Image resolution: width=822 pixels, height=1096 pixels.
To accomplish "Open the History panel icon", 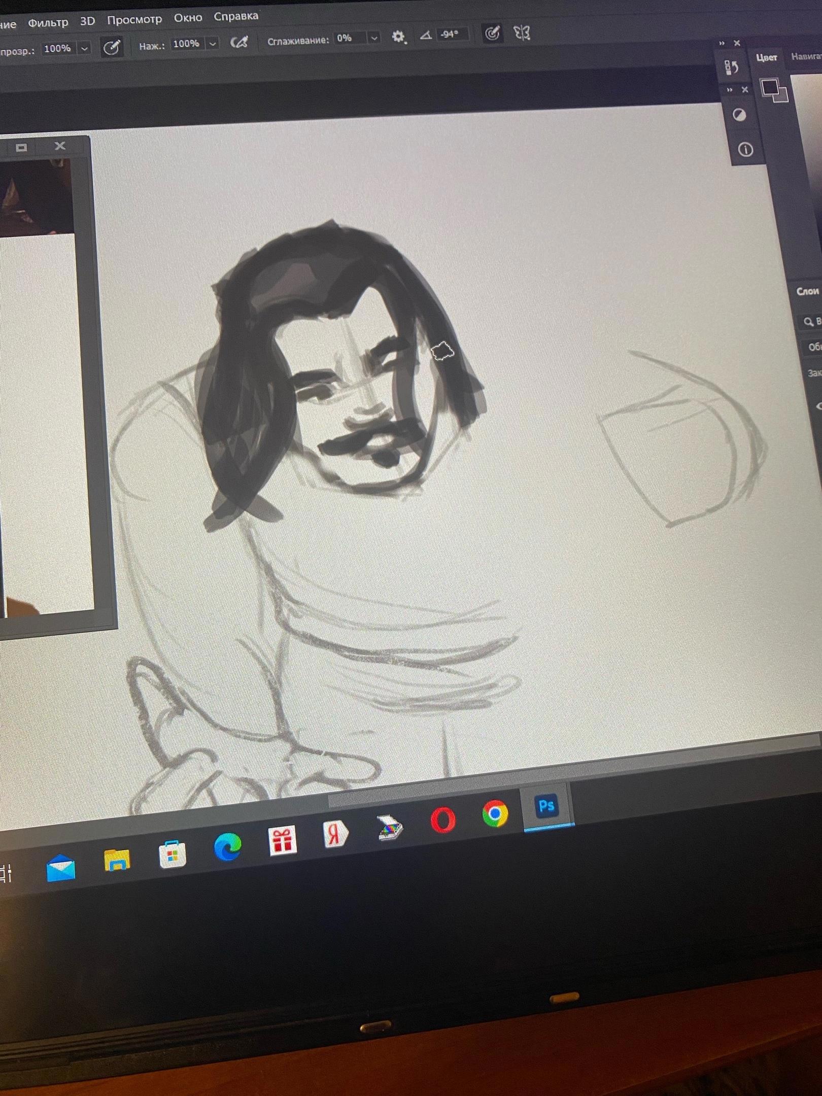I will tap(731, 67).
